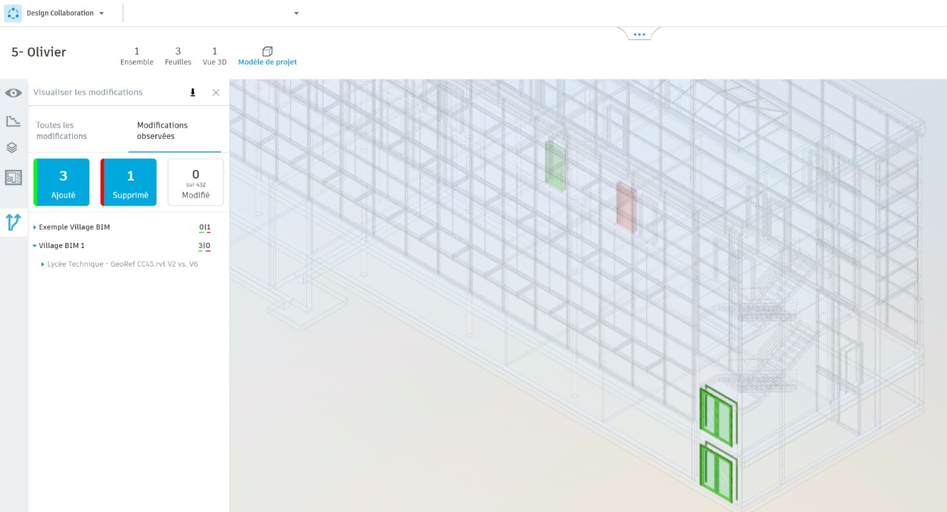This screenshot has width=947, height=512.
Task: Select the green Ajouté filter card
Action: click(x=62, y=182)
